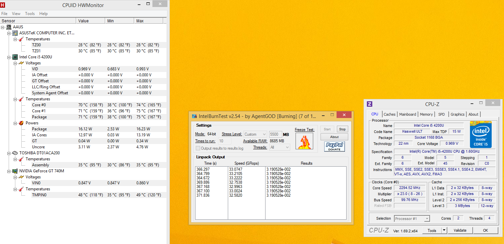Click the CPU-Z purple title bar icon
This screenshot has height=244, width=504.
click(370, 104)
